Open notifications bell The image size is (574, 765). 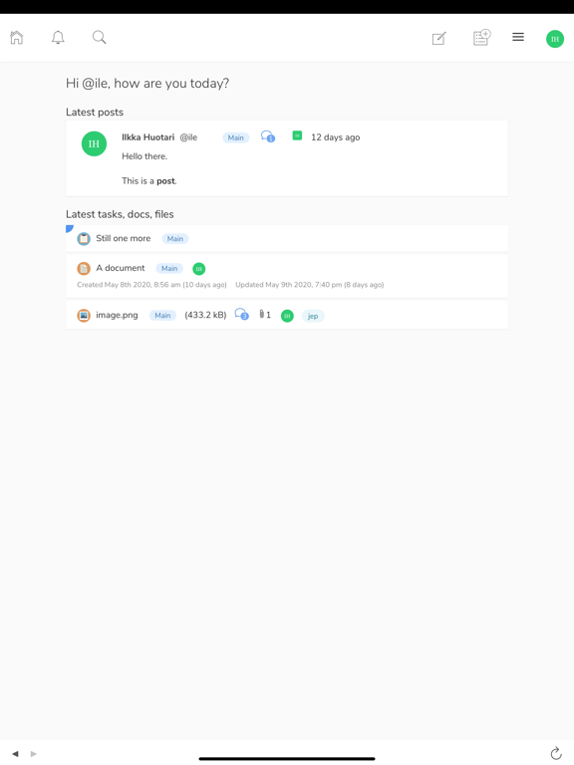58,38
